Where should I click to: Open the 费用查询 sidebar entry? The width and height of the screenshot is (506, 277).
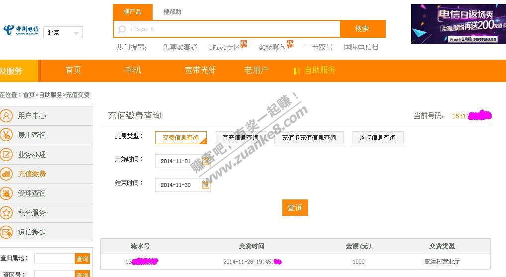(x=46, y=135)
